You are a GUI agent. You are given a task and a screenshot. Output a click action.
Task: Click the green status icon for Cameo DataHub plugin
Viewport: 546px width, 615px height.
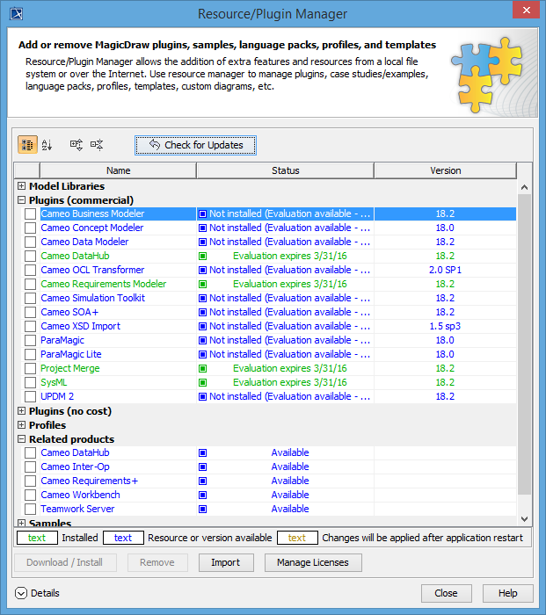click(x=202, y=256)
